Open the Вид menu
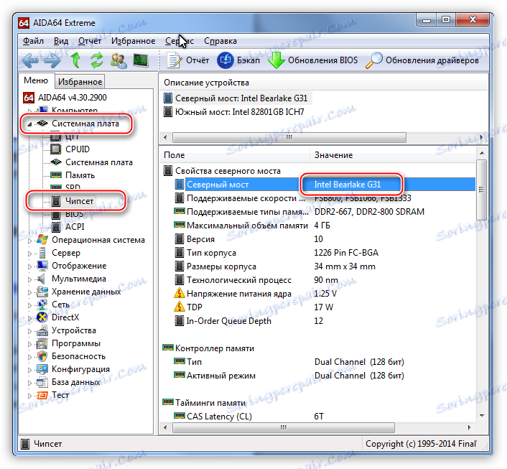 61,41
